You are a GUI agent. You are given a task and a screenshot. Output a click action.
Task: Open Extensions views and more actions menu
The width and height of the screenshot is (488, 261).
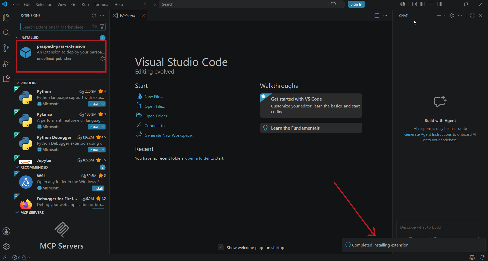[x=102, y=16]
